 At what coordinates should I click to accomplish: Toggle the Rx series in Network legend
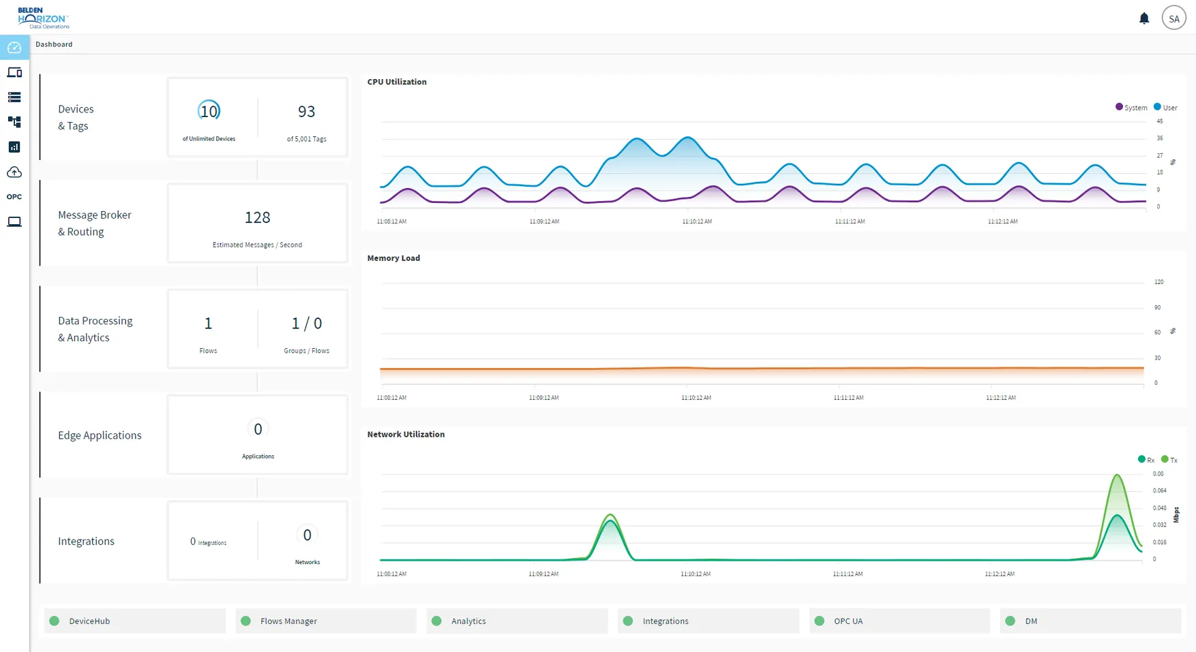tap(1146, 460)
